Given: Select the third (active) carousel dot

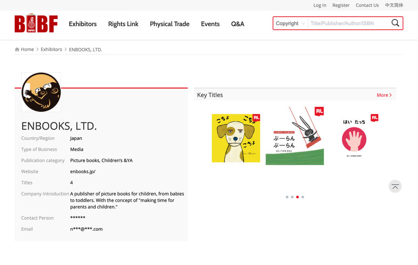Looking at the screenshot, I should point(298,197).
